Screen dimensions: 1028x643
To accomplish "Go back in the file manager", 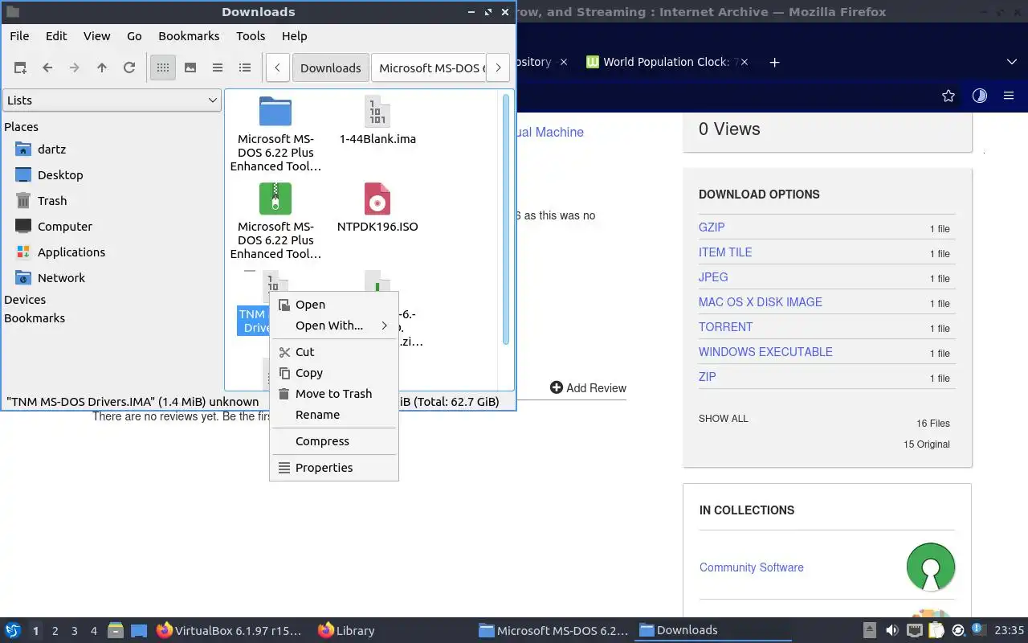I will click(x=47, y=68).
